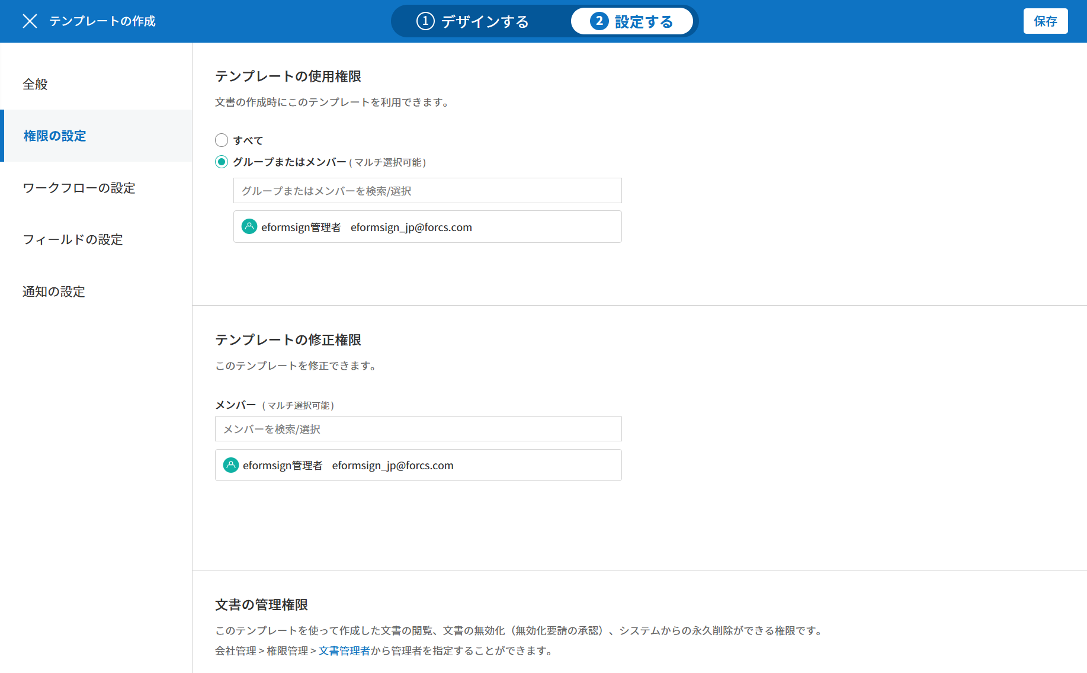
Task: Open 権限の設定 in sidebar
Action: (54, 136)
